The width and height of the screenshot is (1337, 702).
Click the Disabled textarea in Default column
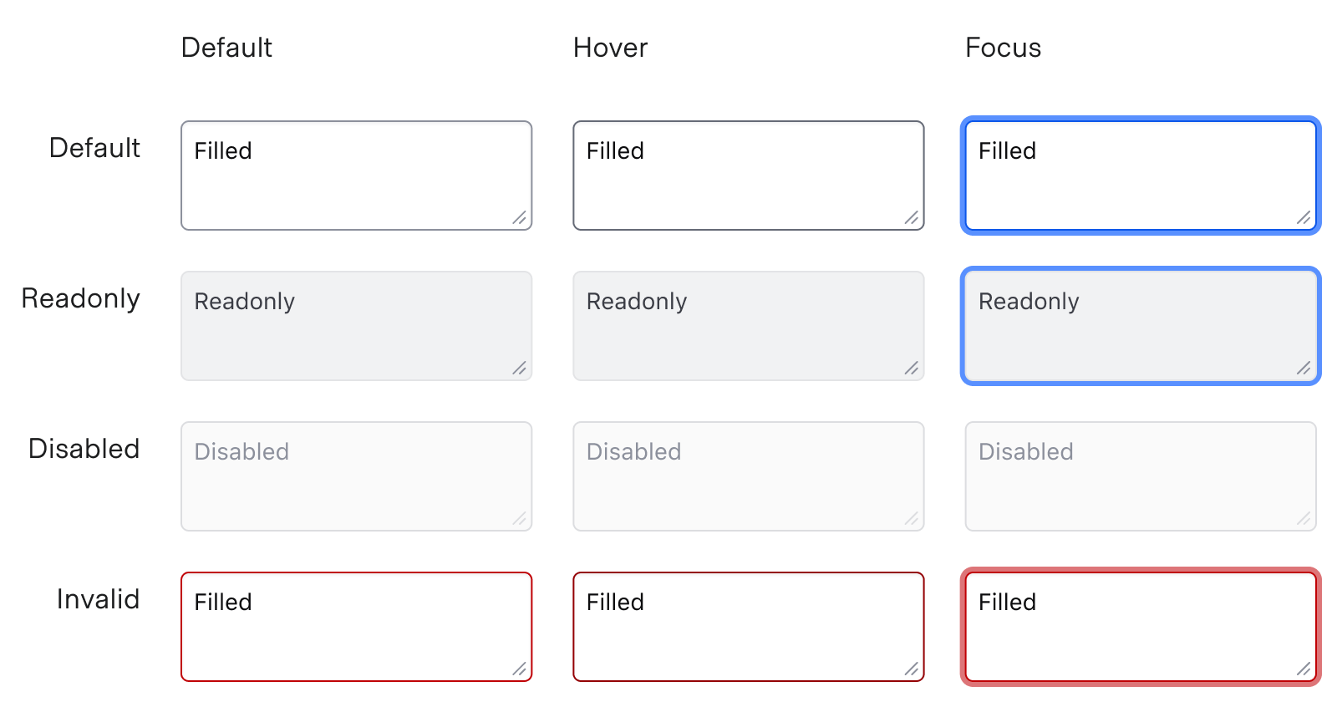click(x=356, y=476)
